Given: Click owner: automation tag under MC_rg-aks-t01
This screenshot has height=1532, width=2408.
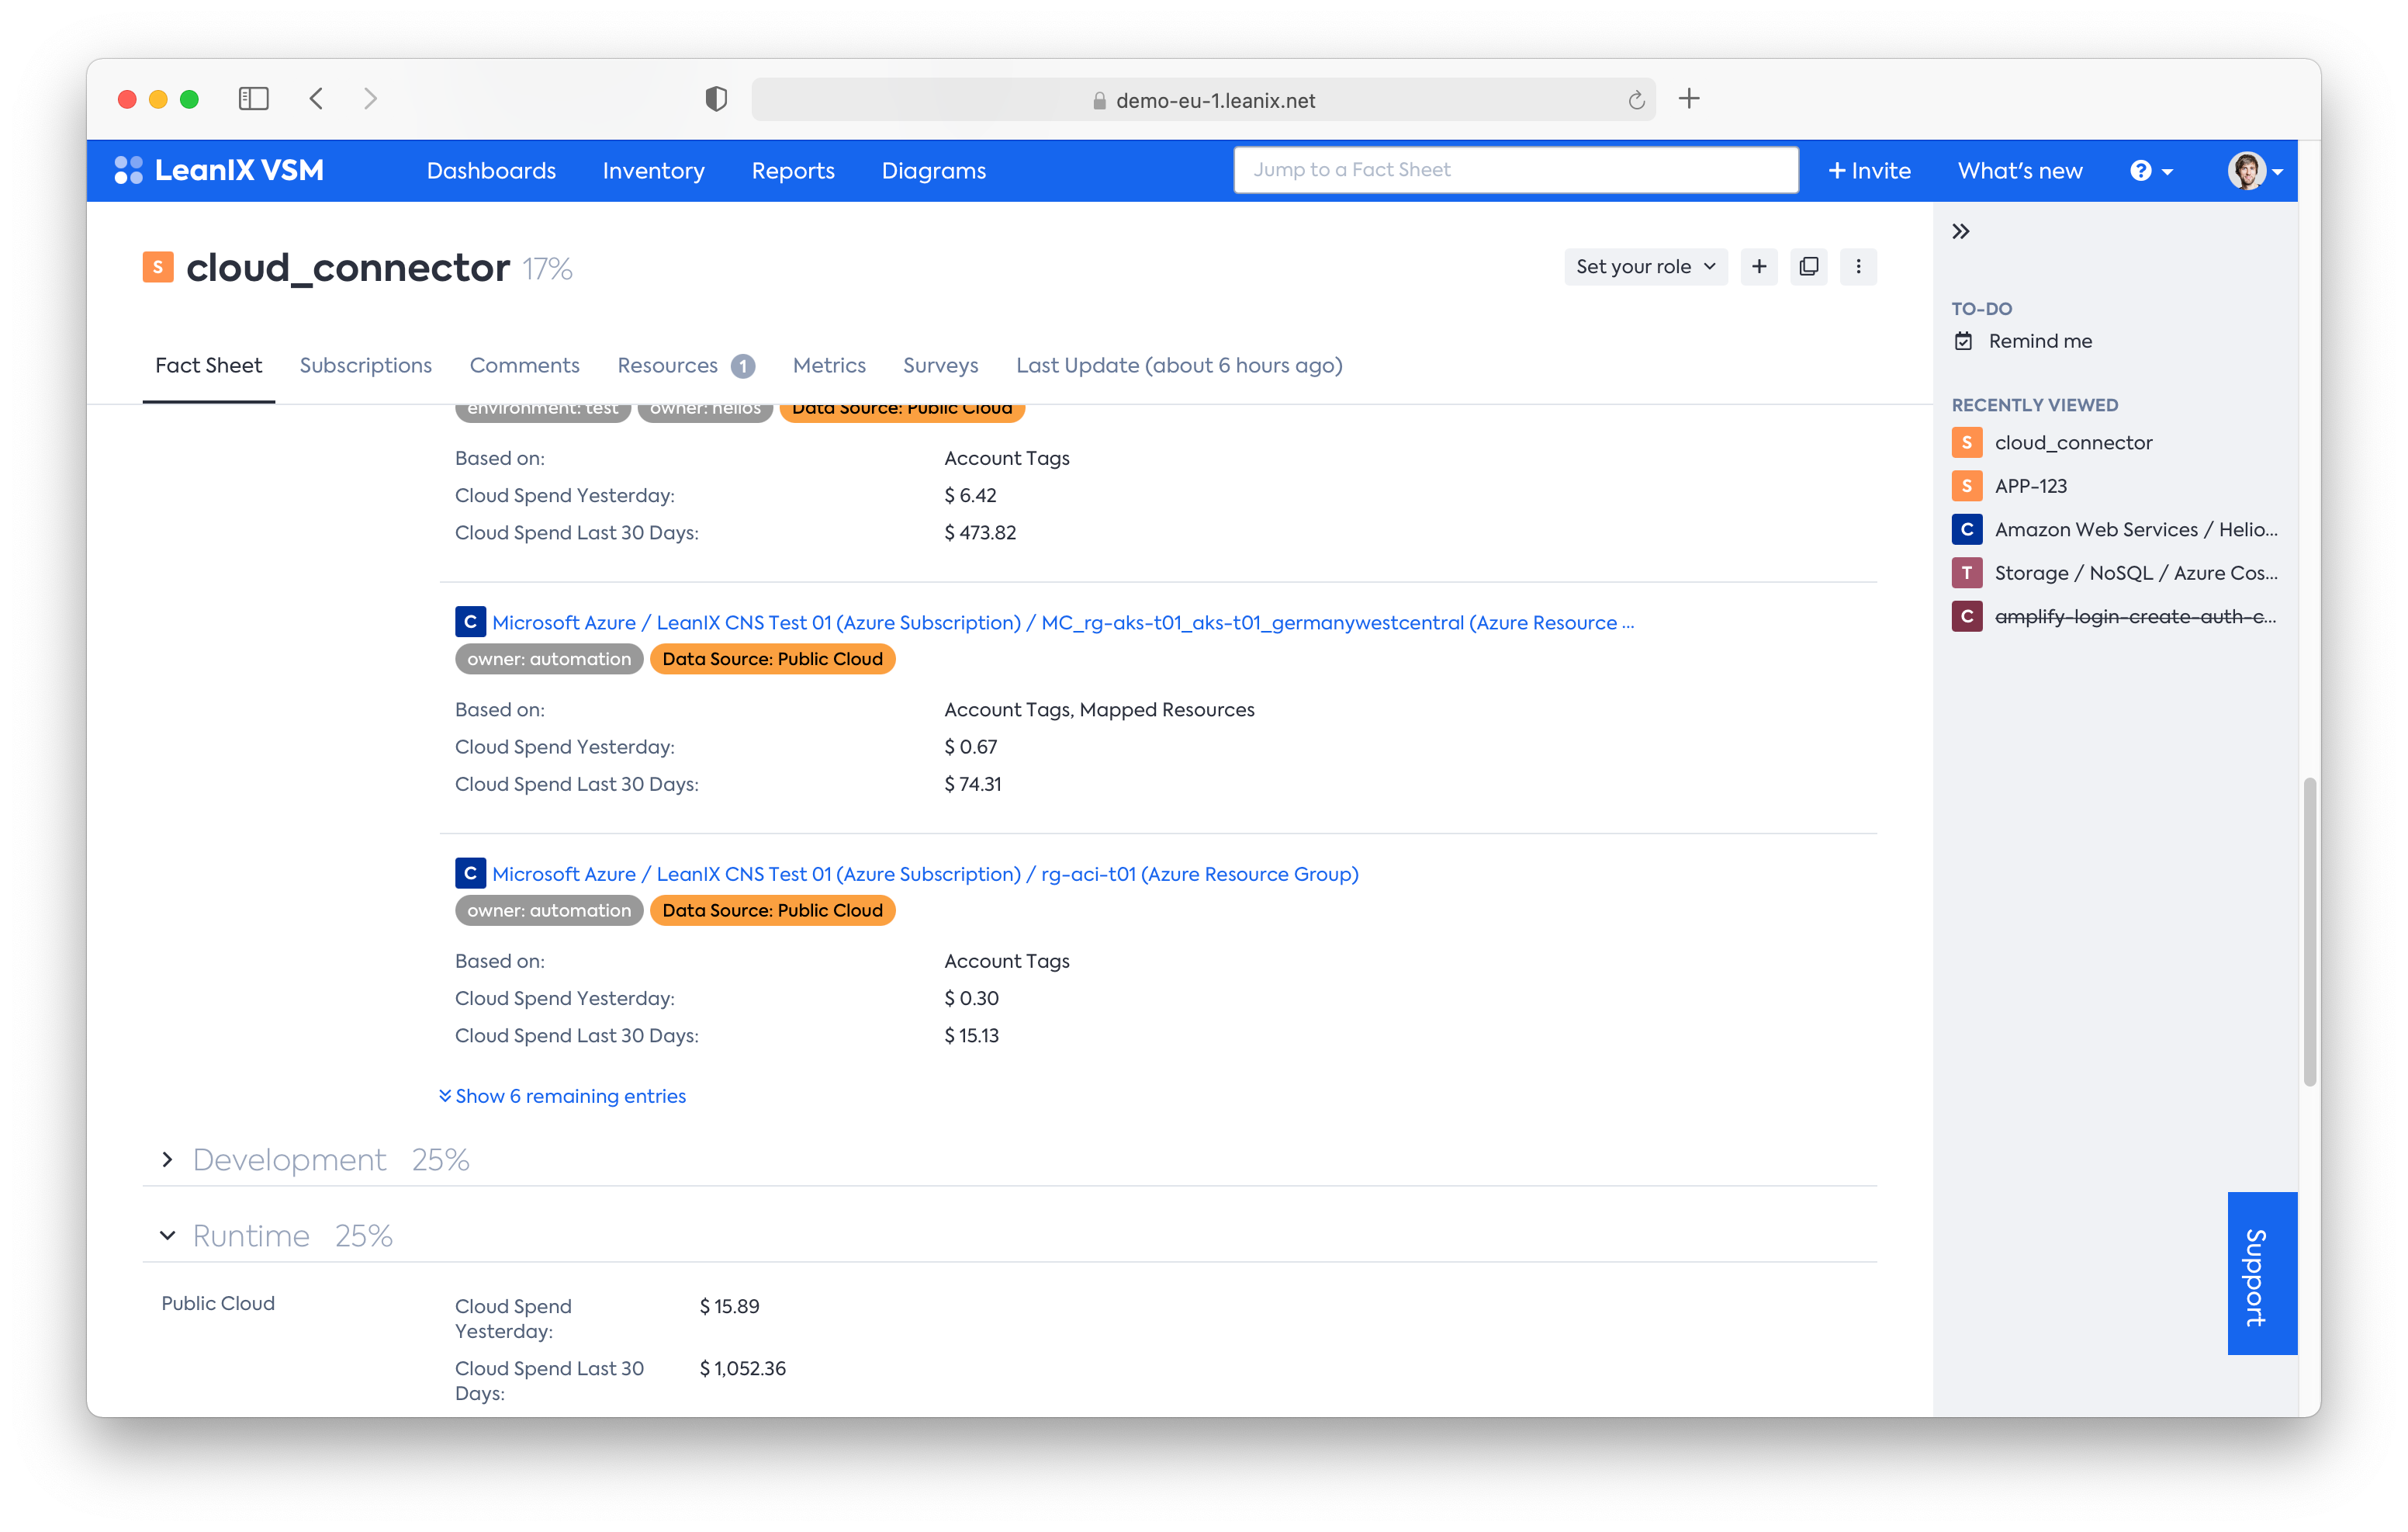Looking at the screenshot, I should coord(549,658).
